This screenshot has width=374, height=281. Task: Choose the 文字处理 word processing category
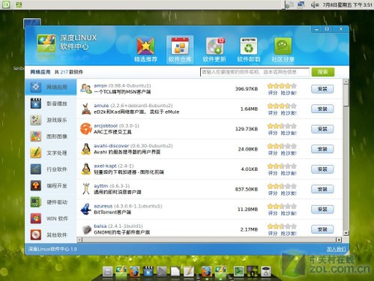pyautogui.click(x=51, y=153)
